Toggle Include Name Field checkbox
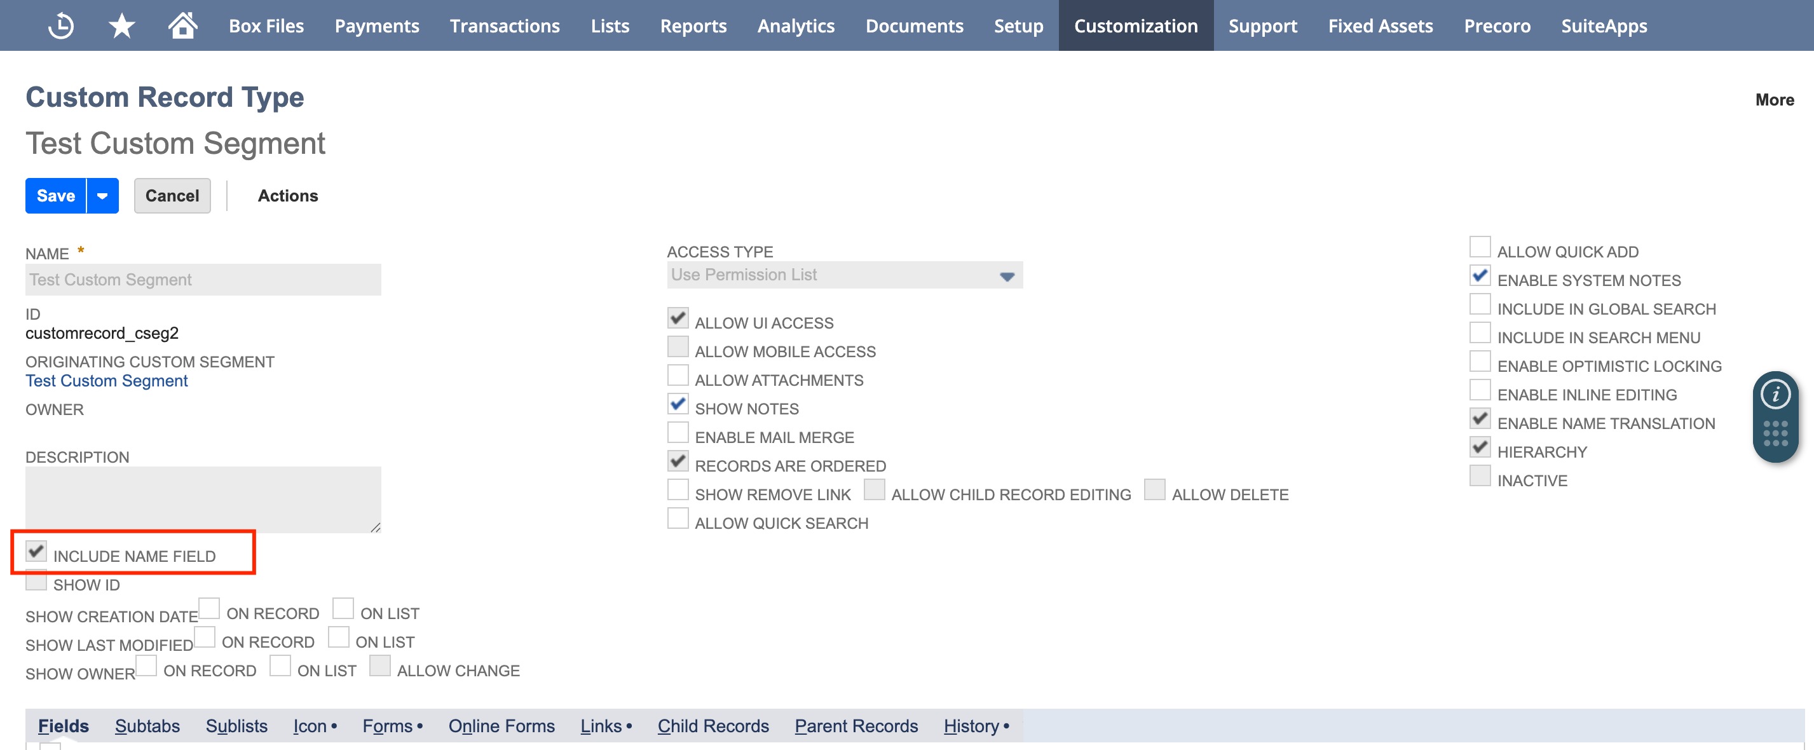The width and height of the screenshot is (1814, 750). coord(36,552)
